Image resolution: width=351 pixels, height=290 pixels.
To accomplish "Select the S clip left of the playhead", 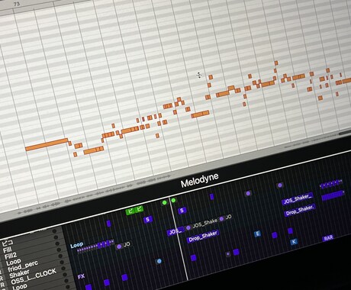I will coord(148,220).
